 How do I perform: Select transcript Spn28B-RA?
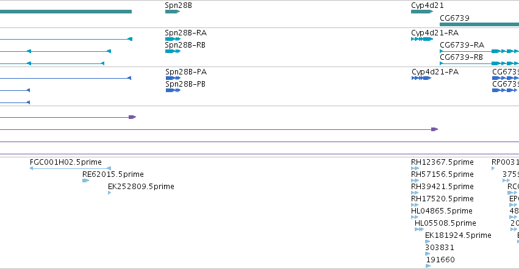[x=173, y=39]
